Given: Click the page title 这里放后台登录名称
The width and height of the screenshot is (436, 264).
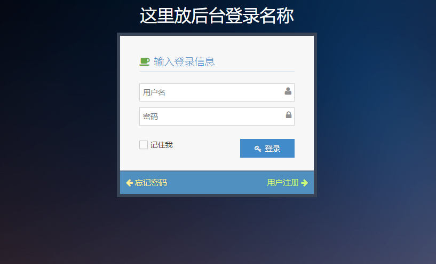Looking at the screenshot, I should (x=217, y=15).
